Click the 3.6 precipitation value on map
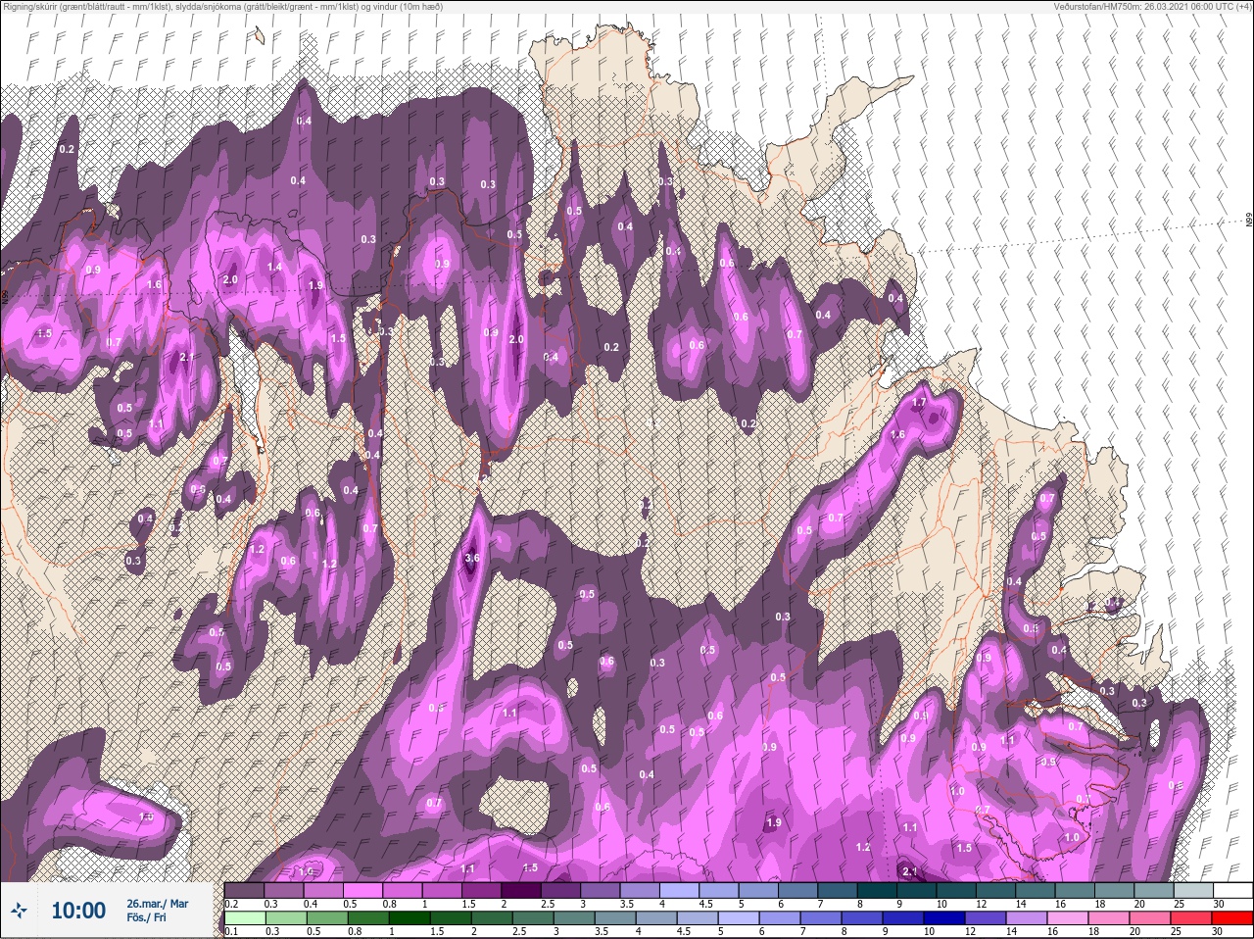Image resolution: width=1254 pixels, height=939 pixels. (472, 558)
